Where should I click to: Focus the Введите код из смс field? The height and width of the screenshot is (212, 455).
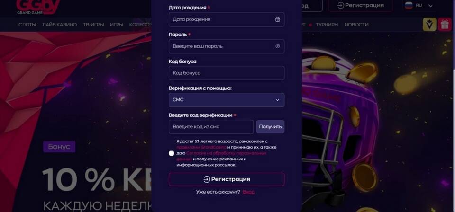(211, 127)
